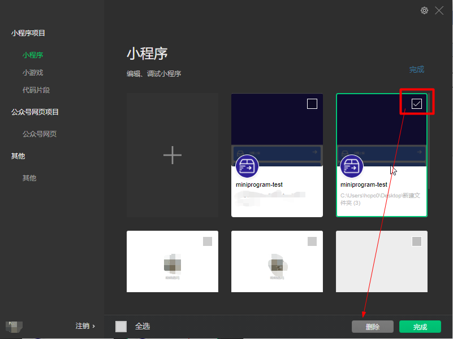This screenshot has height=339, width=453.
Task: Open the 小游戏 sidebar item
Action: point(33,73)
